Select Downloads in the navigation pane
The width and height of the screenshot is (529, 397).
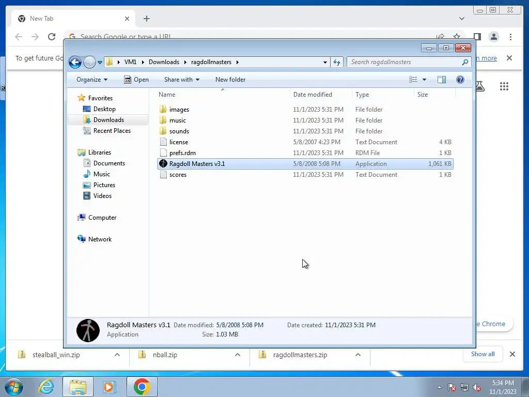108,120
